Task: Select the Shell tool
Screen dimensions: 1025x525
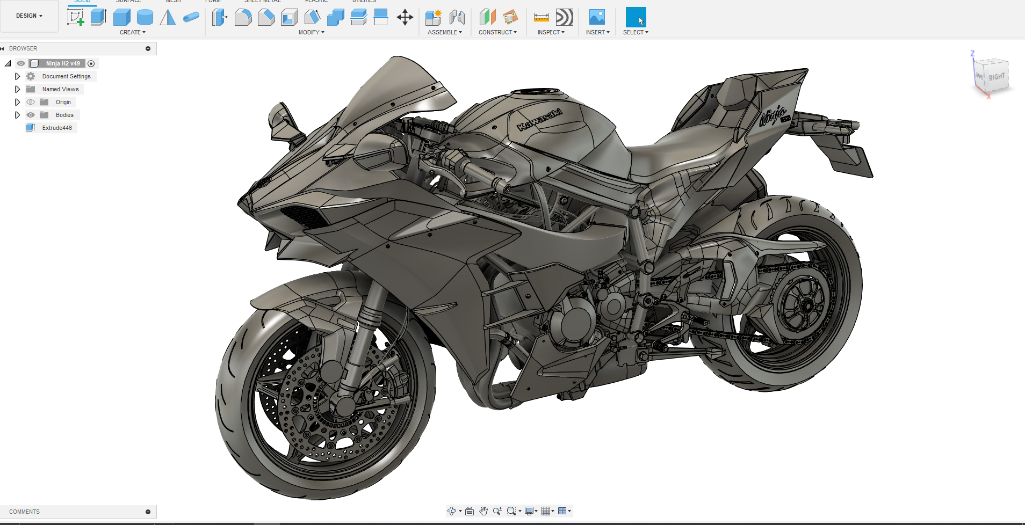Action: [289, 17]
